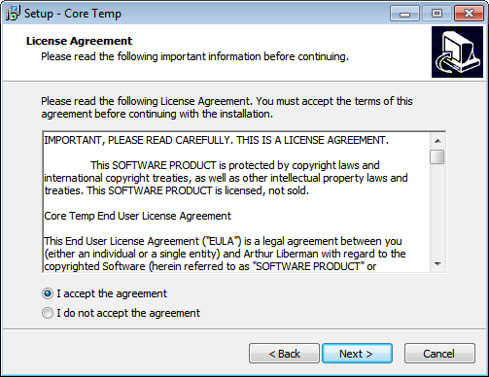Close the setup window with X

click(x=469, y=14)
